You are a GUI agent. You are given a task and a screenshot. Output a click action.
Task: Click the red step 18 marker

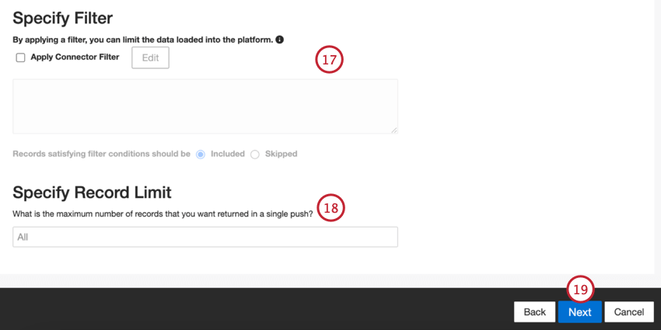(x=331, y=208)
